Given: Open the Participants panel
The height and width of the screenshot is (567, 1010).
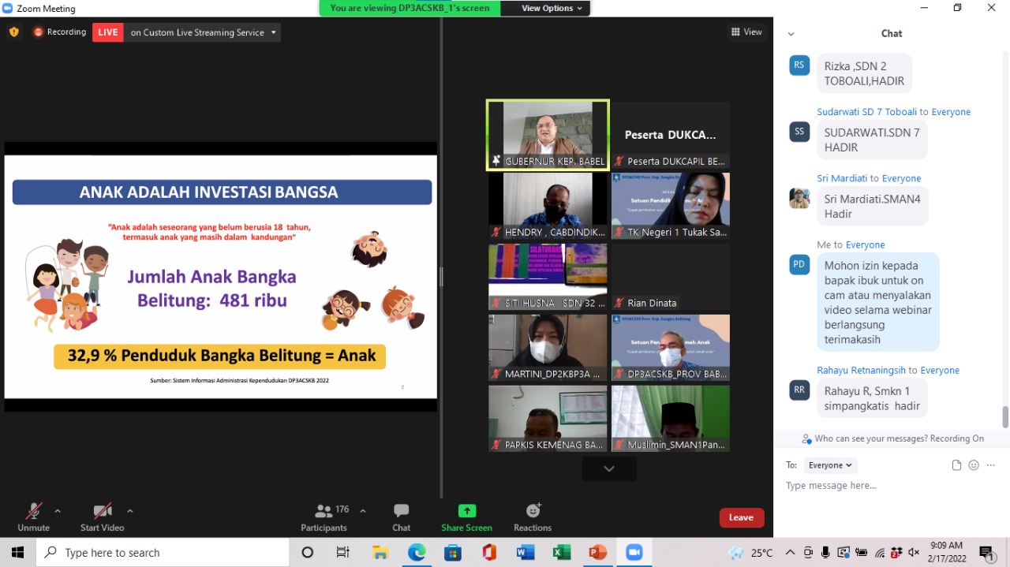Looking at the screenshot, I should [324, 517].
